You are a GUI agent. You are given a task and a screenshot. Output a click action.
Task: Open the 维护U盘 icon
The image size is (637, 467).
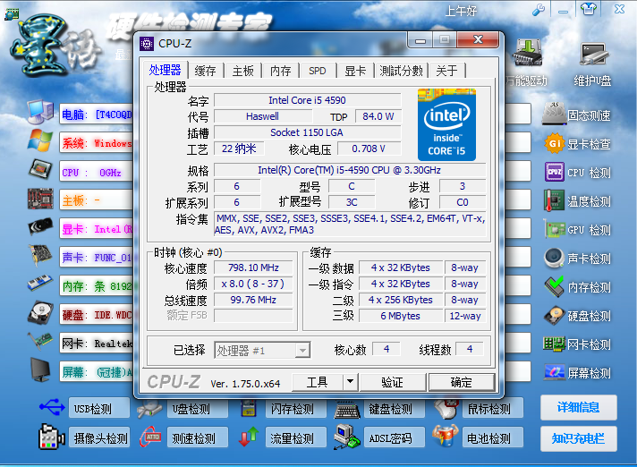point(593,55)
